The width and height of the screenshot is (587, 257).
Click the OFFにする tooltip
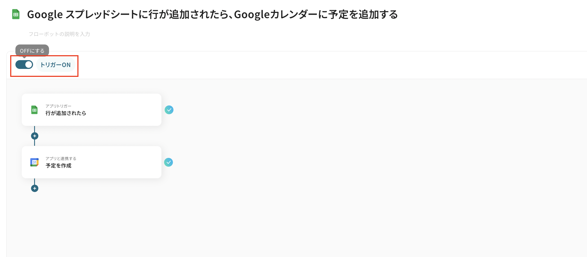32,51
